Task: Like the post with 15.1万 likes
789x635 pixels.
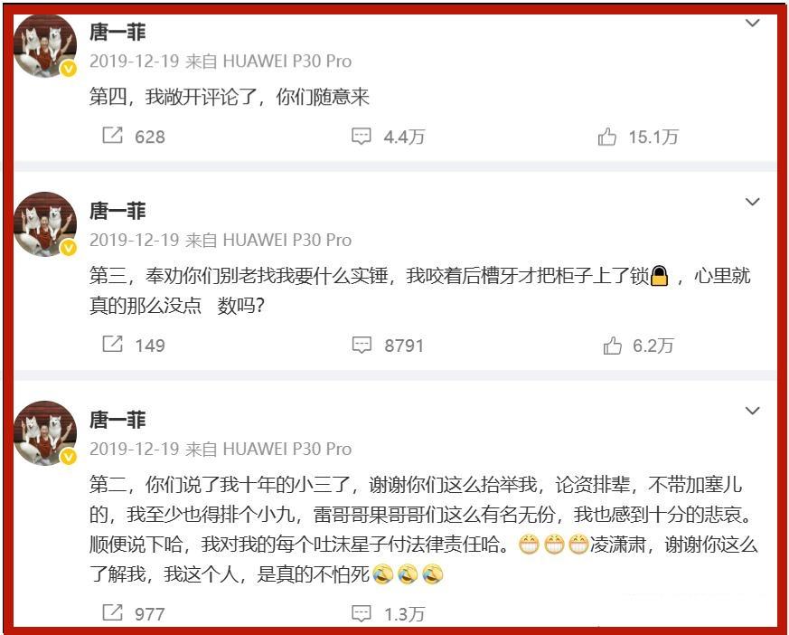Action: pyautogui.click(x=637, y=137)
